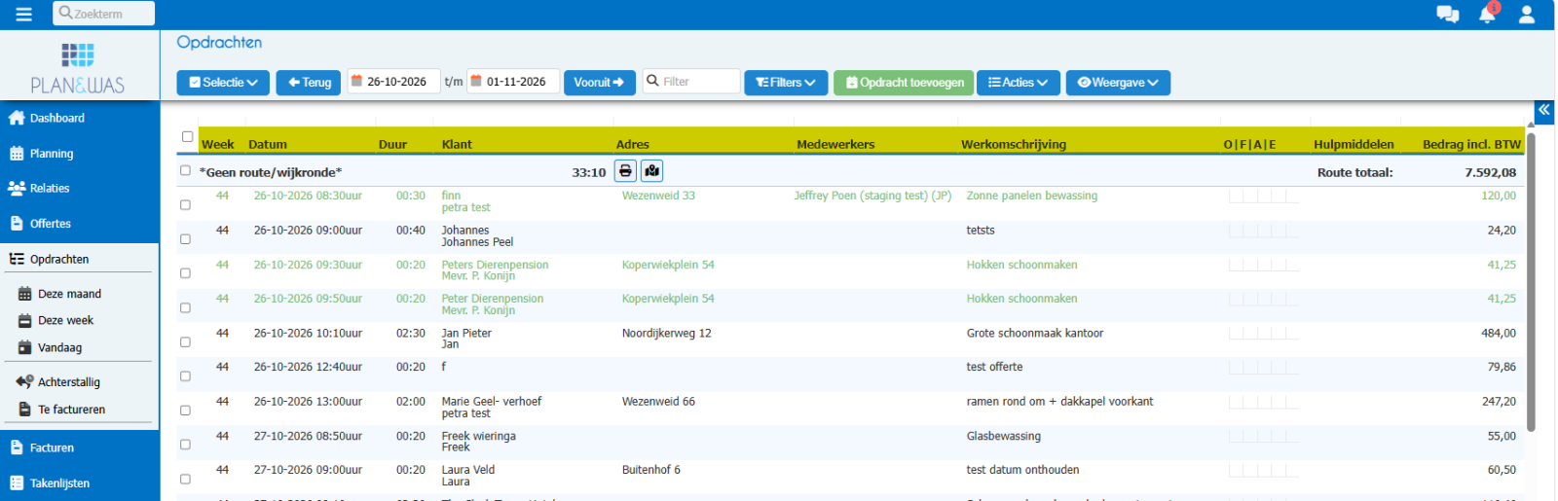The image size is (1558, 501).
Task: Click the map icon for the route
Action: click(x=652, y=171)
